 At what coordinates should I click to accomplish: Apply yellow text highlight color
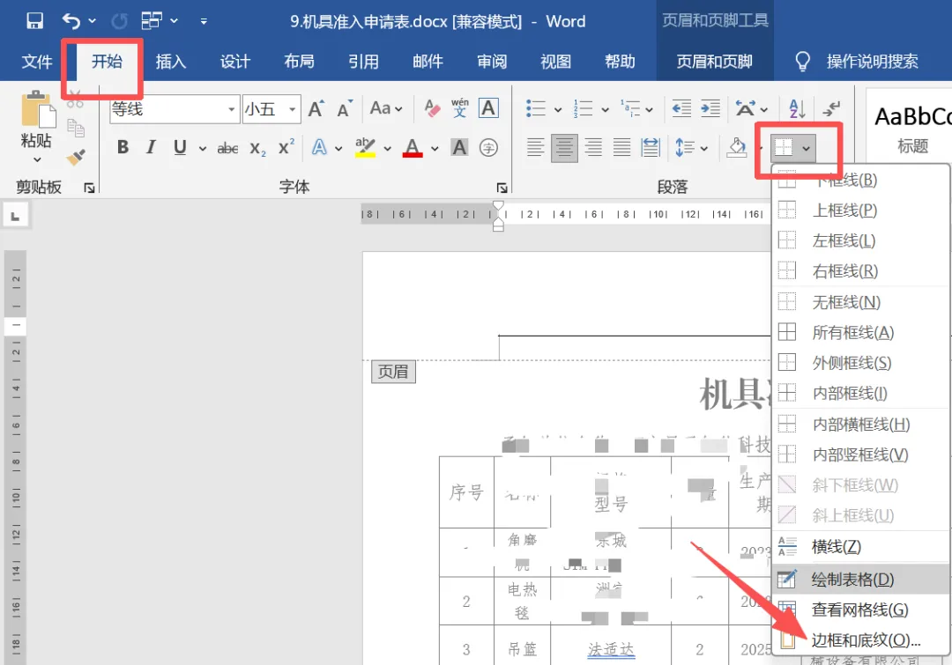pyautogui.click(x=365, y=147)
